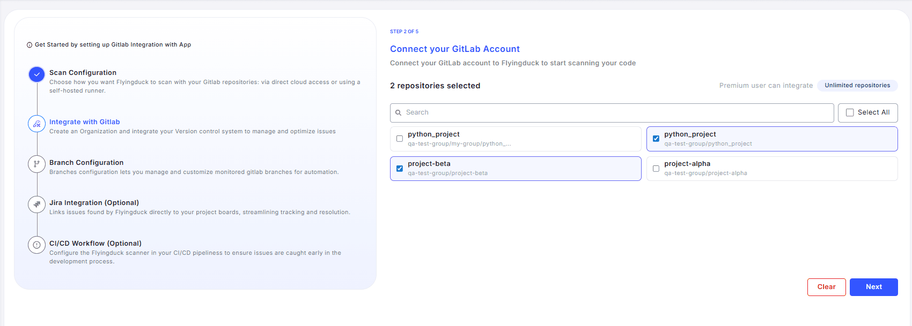
Task: Check the project-alpha repository checkbox
Action: pyautogui.click(x=656, y=169)
